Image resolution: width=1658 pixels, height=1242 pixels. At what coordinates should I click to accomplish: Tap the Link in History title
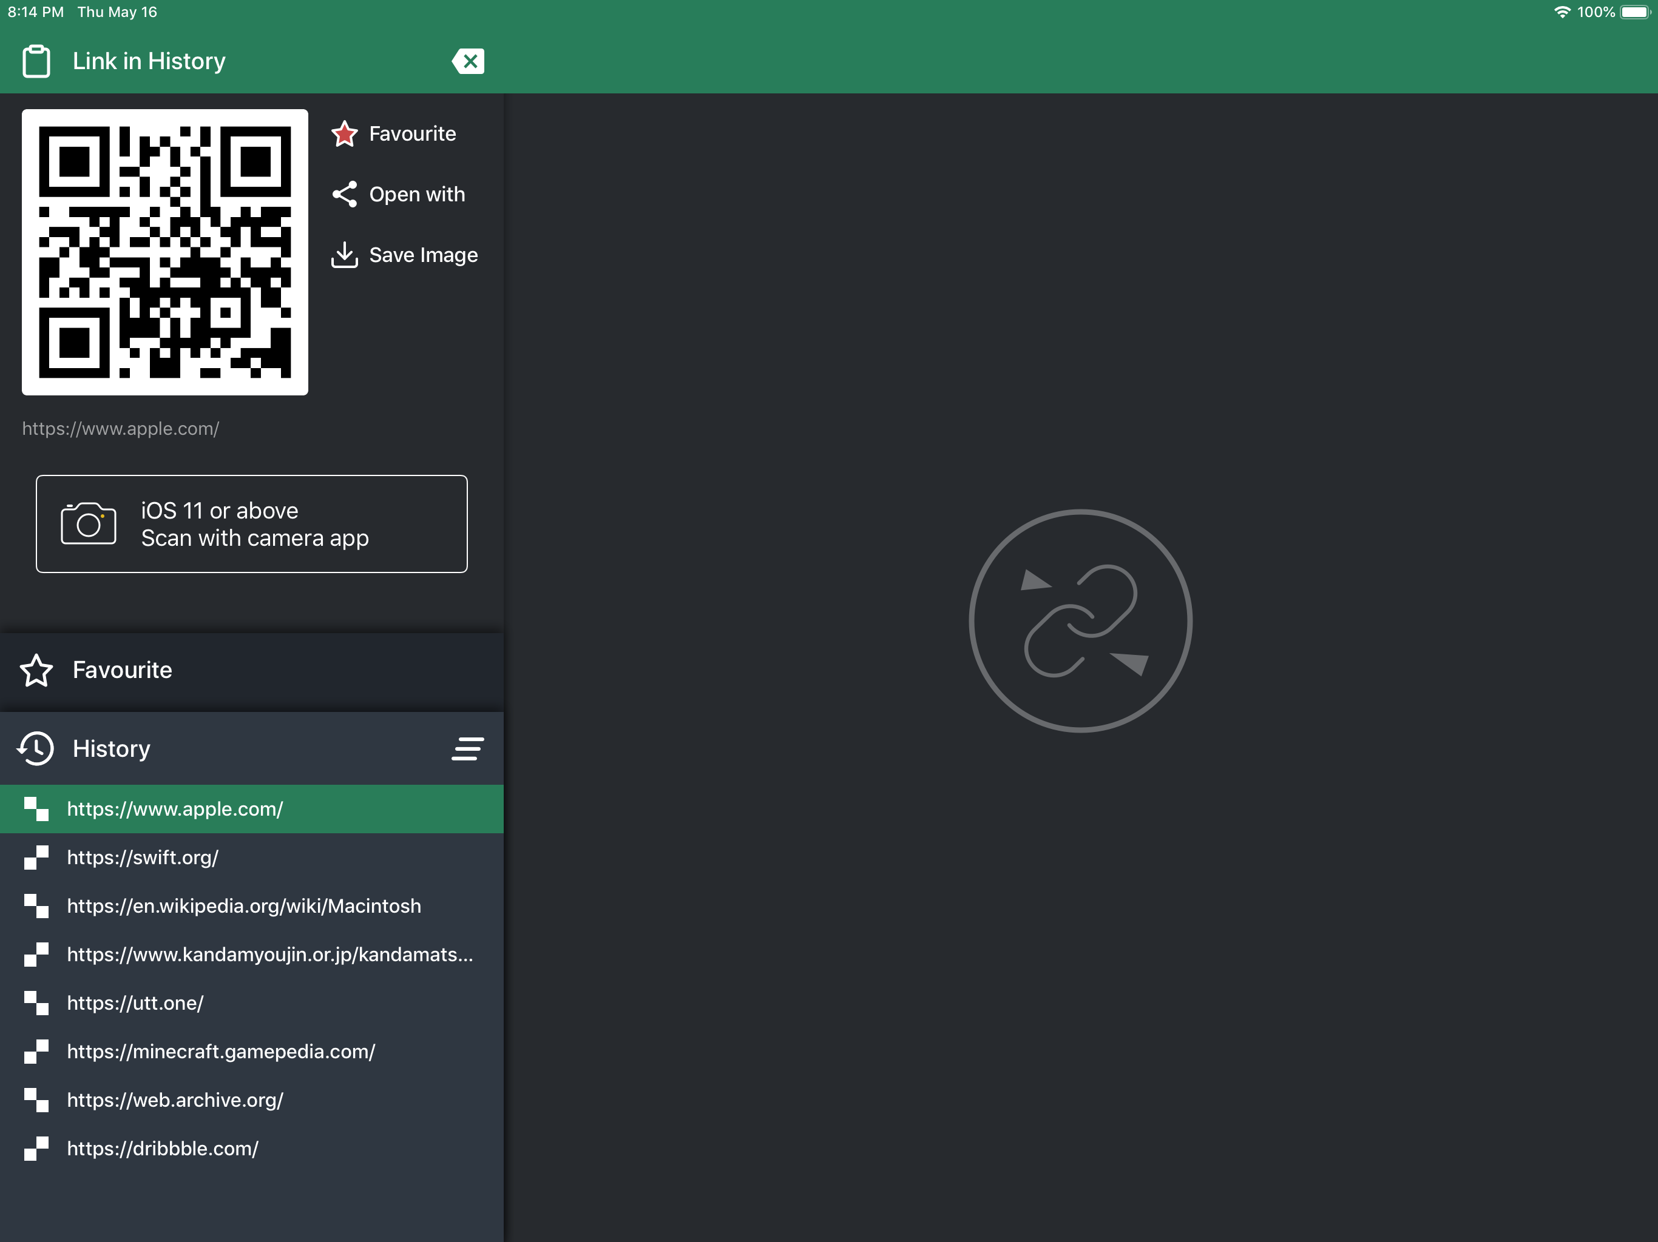pos(149,61)
